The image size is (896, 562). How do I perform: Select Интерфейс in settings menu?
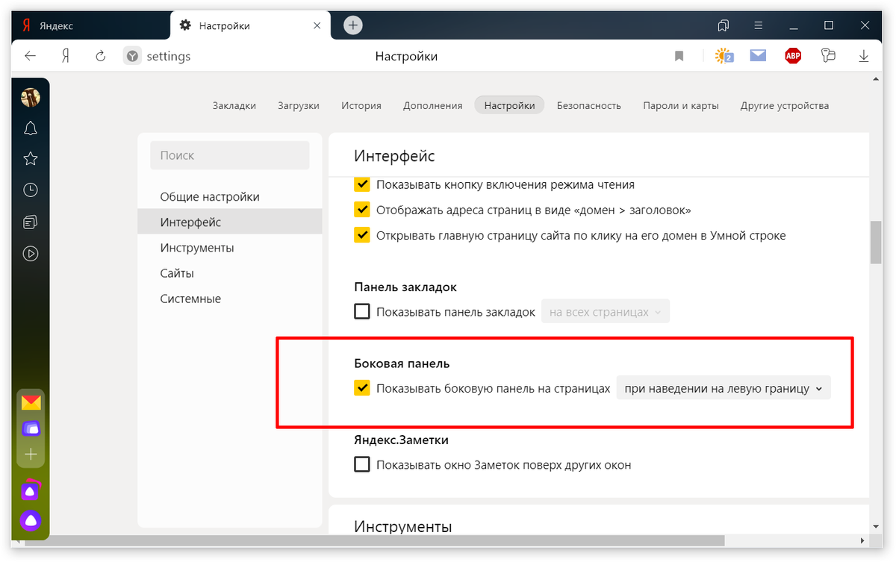pos(229,222)
